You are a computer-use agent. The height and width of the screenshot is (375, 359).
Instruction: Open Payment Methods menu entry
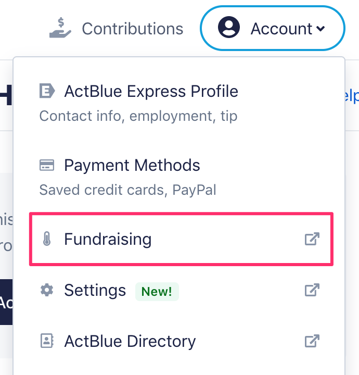(x=132, y=166)
